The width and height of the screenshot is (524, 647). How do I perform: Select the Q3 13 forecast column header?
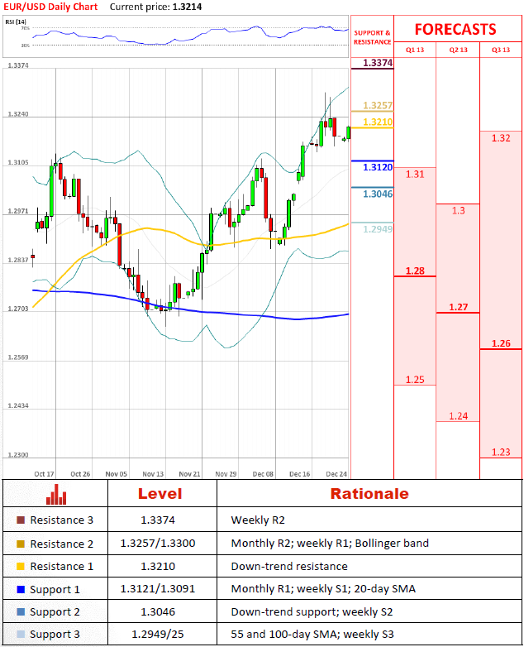click(501, 50)
